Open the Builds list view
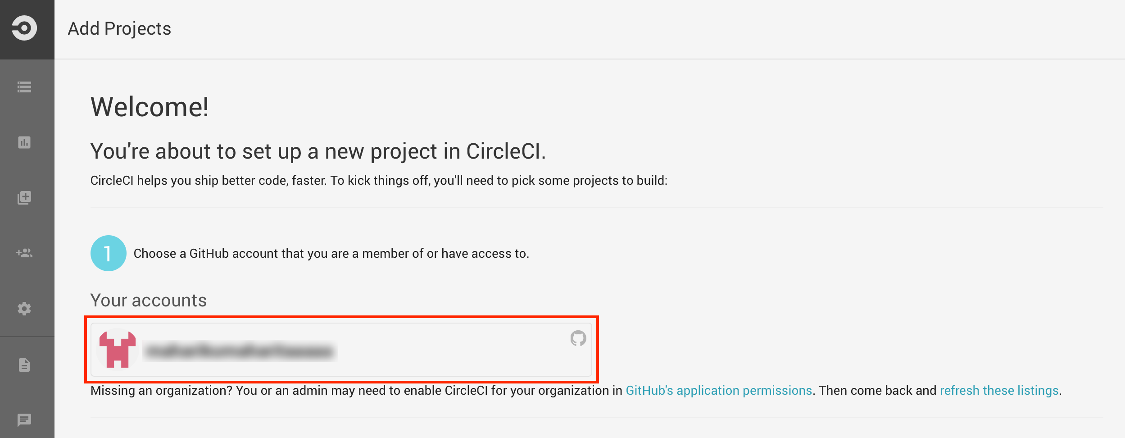This screenshot has height=438, width=1125. 23,87
